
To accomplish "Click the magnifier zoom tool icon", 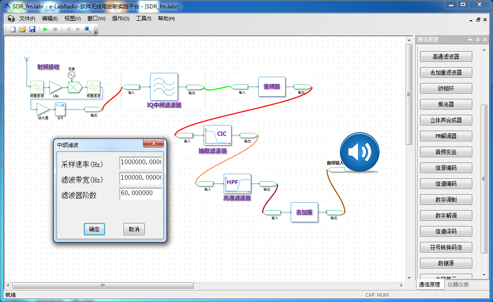I will (88, 29).
